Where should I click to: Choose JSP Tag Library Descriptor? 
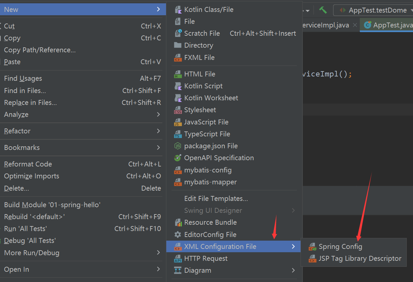(353, 258)
